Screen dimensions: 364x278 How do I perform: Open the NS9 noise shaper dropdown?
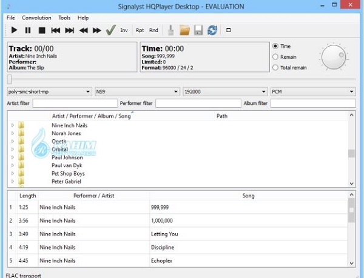coord(137,92)
